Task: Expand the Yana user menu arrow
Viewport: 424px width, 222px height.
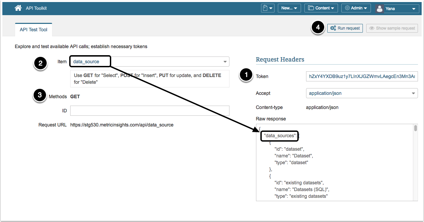Action: [413, 9]
